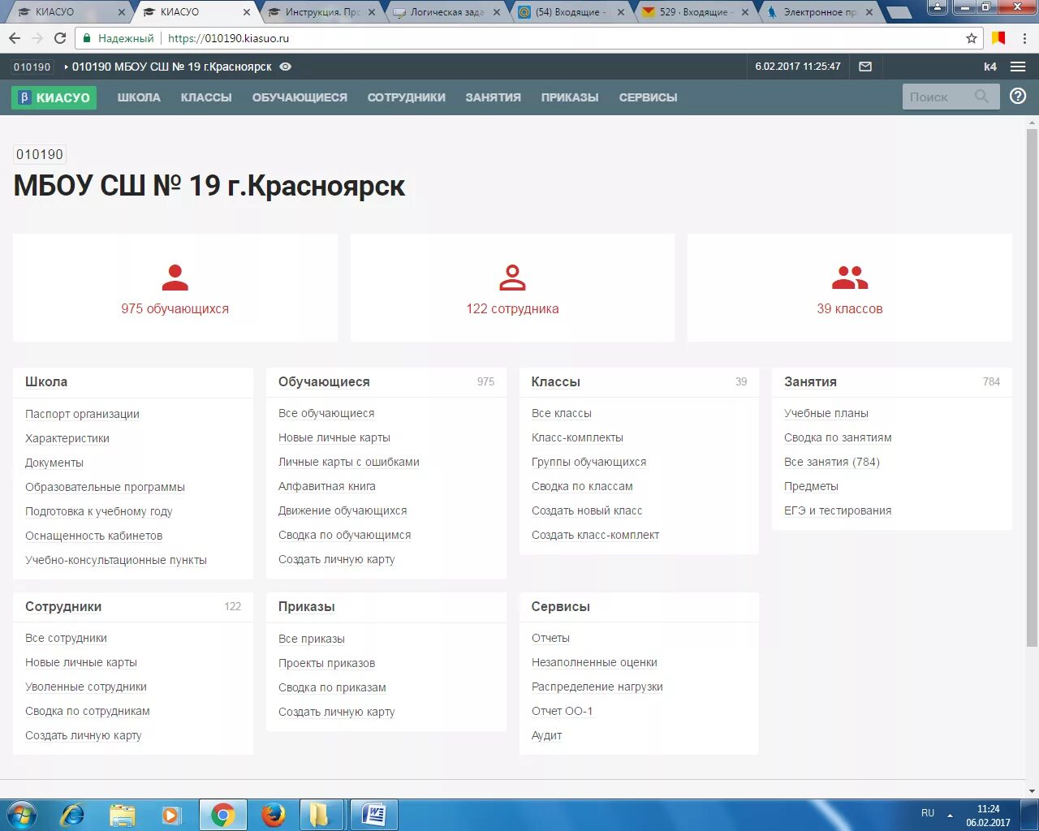
Task: Click the 010190 code badge above title
Action: tap(40, 154)
